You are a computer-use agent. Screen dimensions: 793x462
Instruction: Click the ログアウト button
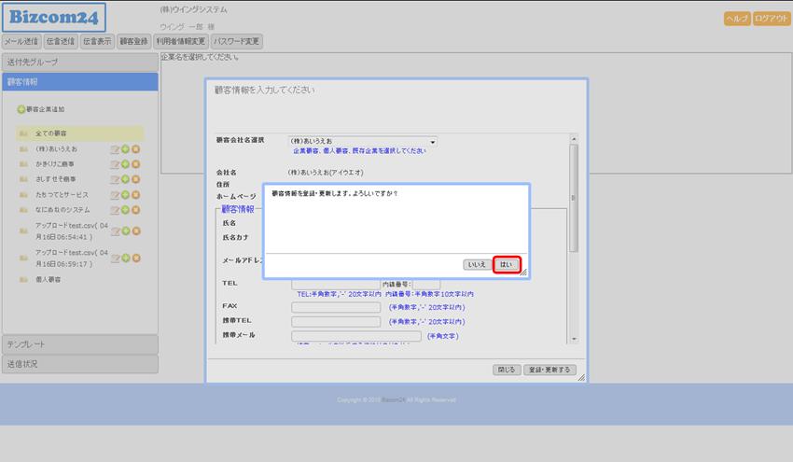click(772, 19)
